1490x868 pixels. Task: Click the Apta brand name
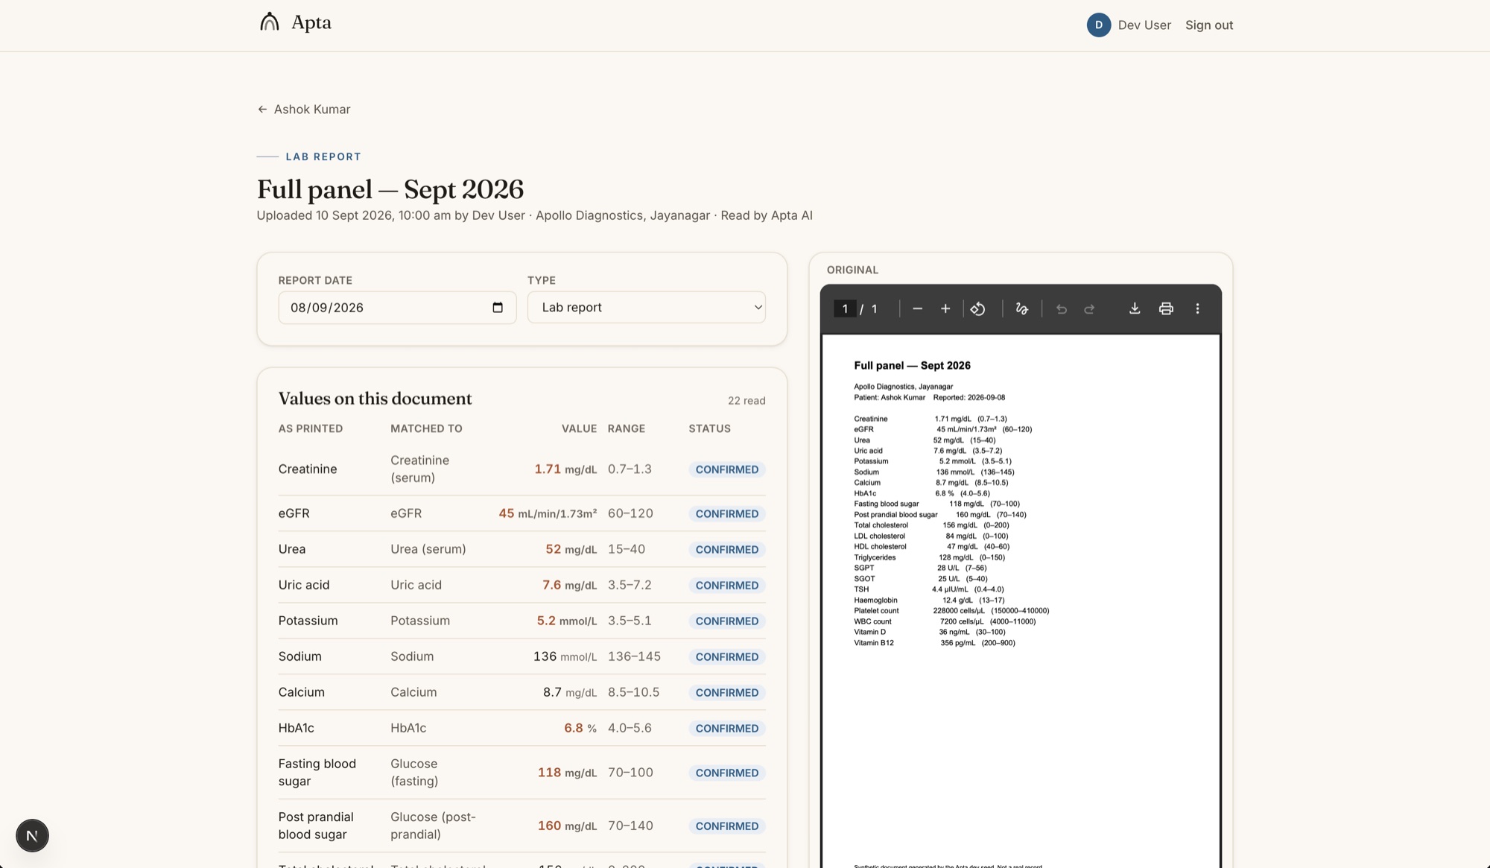pyautogui.click(x=311, y=22)
